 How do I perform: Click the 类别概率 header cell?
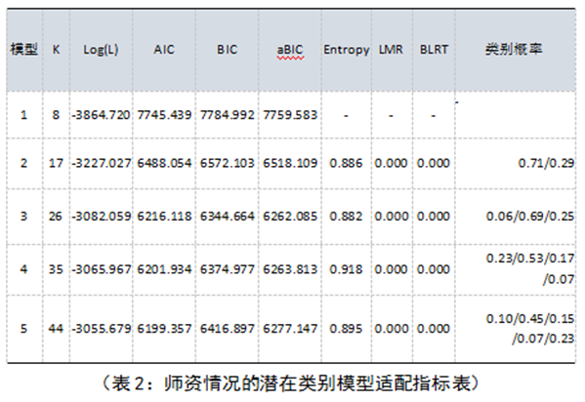514,50
